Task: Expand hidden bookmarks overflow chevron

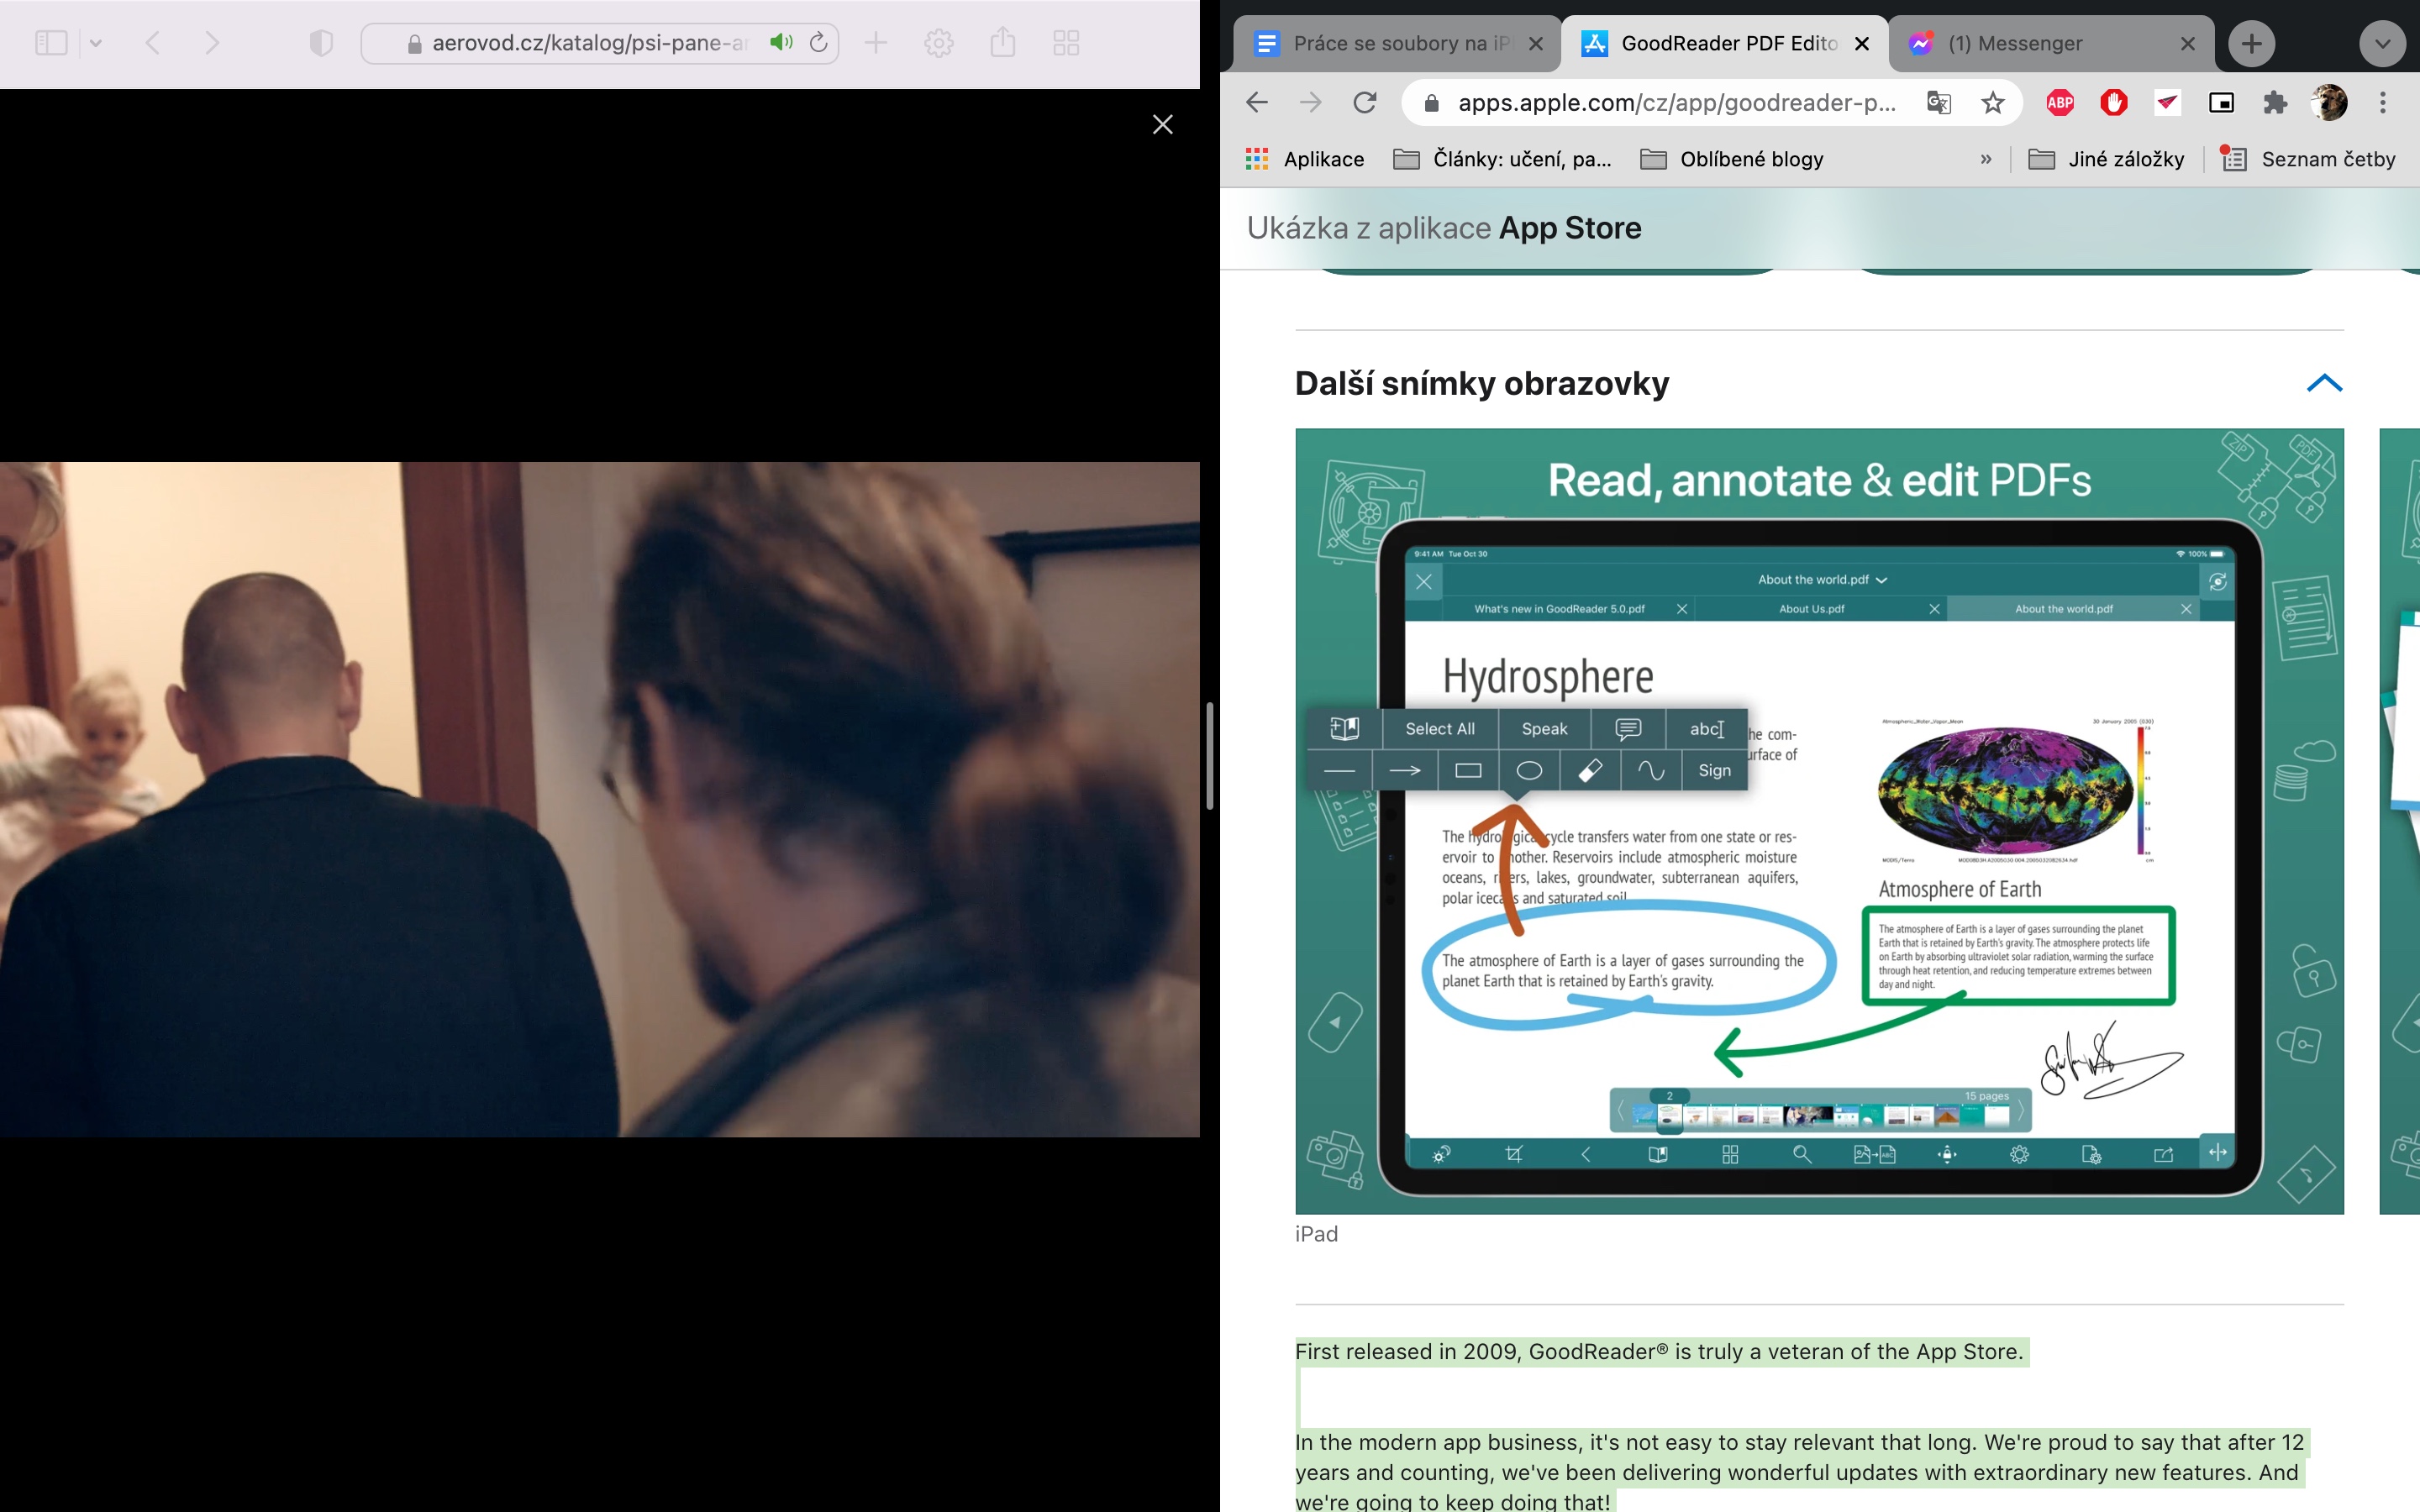Action: tap(1986, 159)
